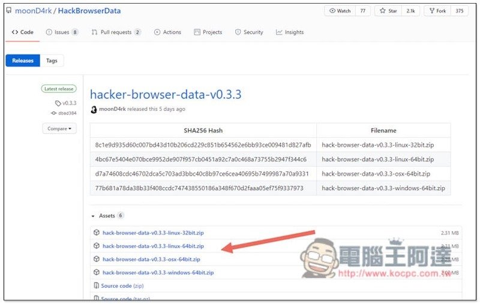The height and width of the screenshot is (304, 480).
Task: Open the Compare dropdown
Action: [59, 129]
